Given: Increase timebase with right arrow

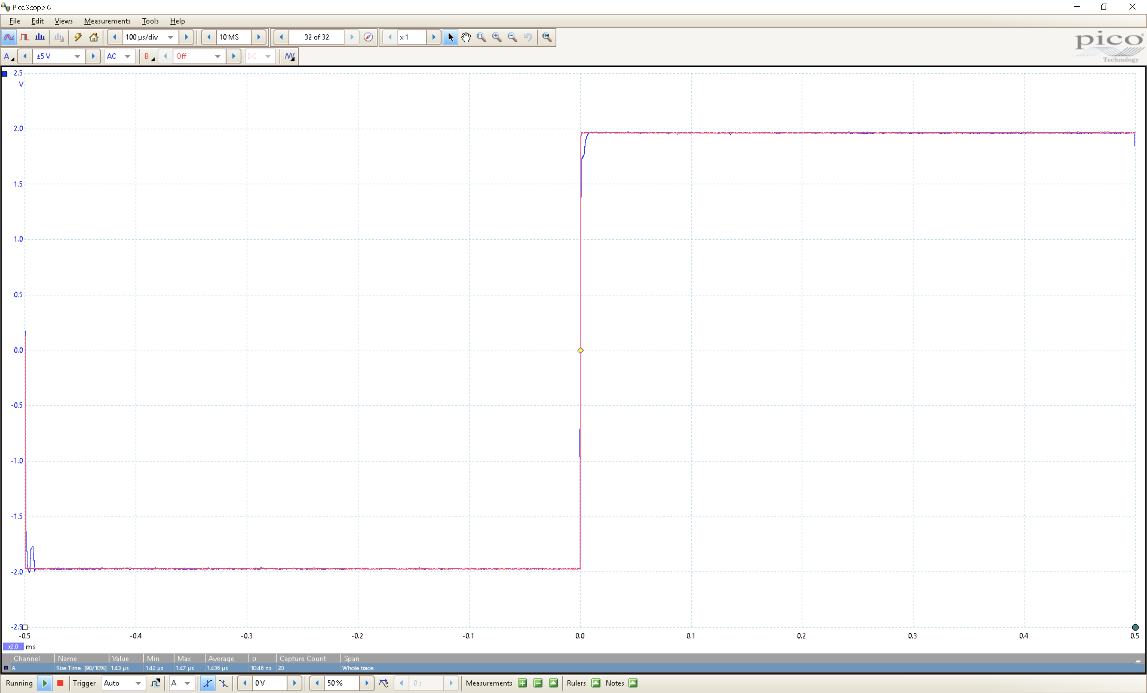Looking at the screenshot, I should tap(186, 37).
